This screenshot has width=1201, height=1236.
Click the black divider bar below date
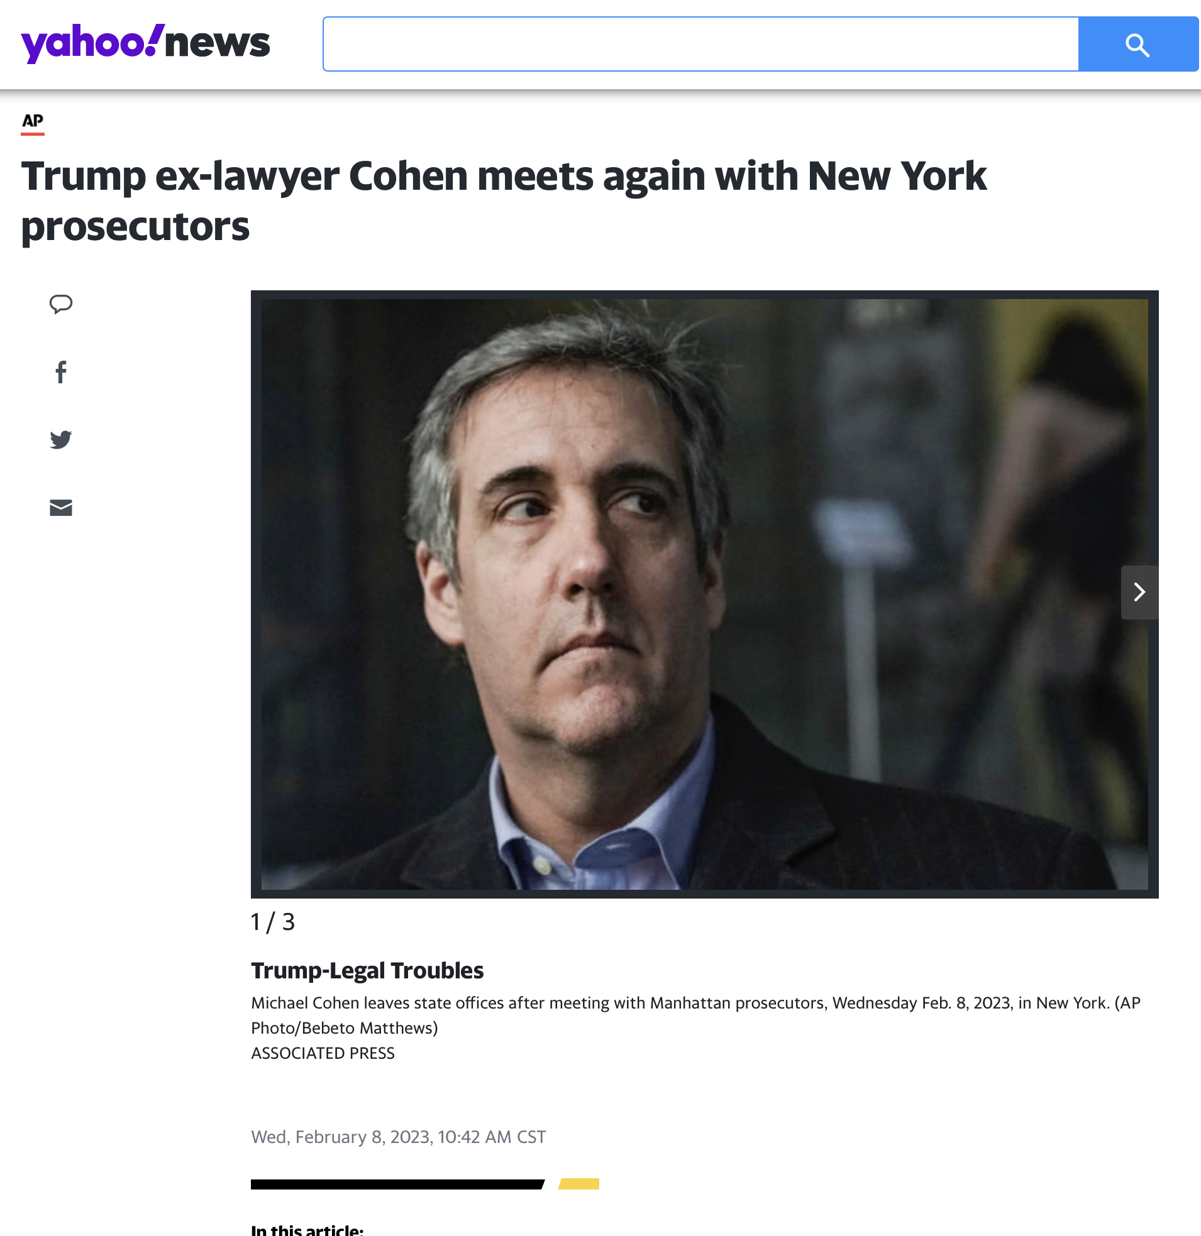(397, 1184)
